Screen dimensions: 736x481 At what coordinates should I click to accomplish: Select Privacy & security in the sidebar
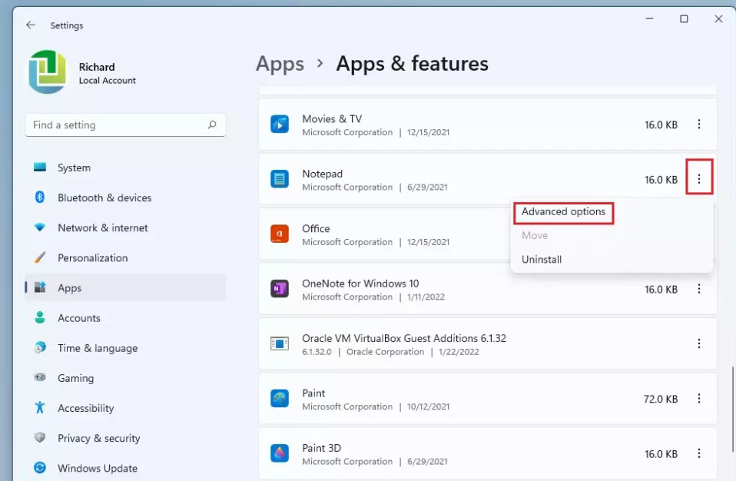[99, 438]
